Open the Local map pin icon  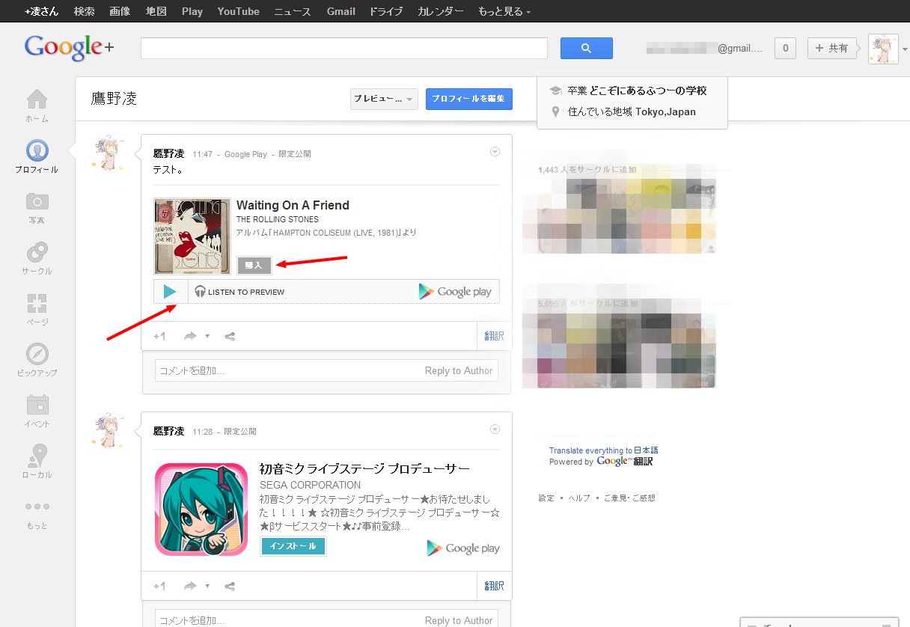(37, 456)
